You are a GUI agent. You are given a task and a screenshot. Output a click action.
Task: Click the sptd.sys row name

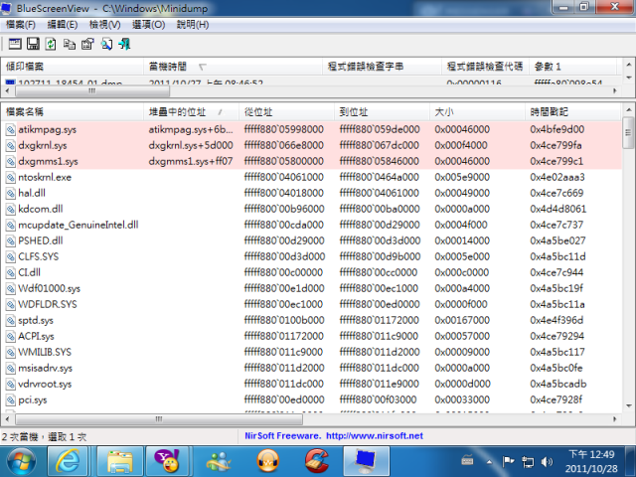click(x=36, y=320)
